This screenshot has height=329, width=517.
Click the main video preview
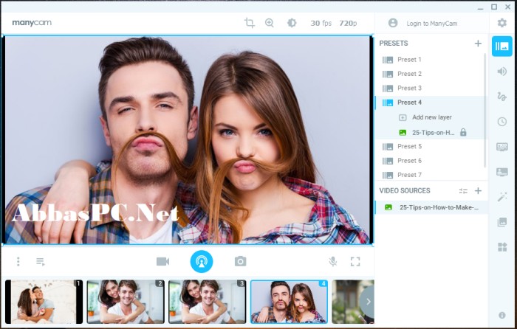tap(188, 139)
